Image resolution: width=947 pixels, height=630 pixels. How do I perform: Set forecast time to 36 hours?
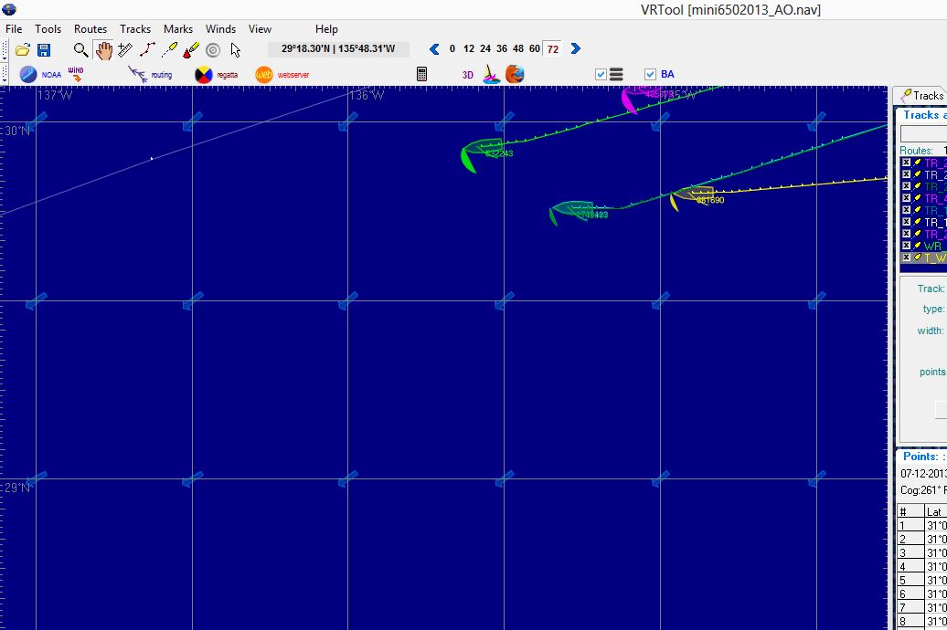(502, 49)
